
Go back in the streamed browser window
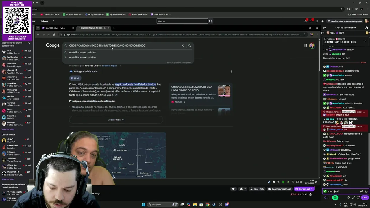point(38,34)
